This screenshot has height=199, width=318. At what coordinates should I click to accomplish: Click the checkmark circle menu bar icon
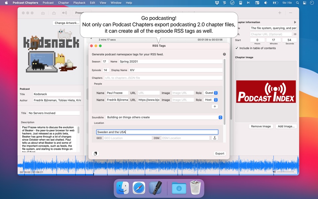[232, 3]
